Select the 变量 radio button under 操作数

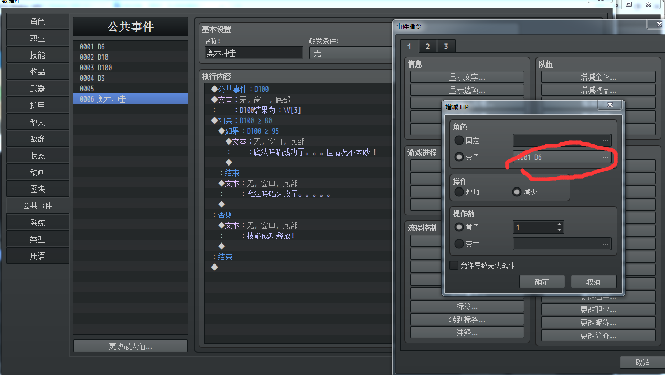tap(459, 244)
